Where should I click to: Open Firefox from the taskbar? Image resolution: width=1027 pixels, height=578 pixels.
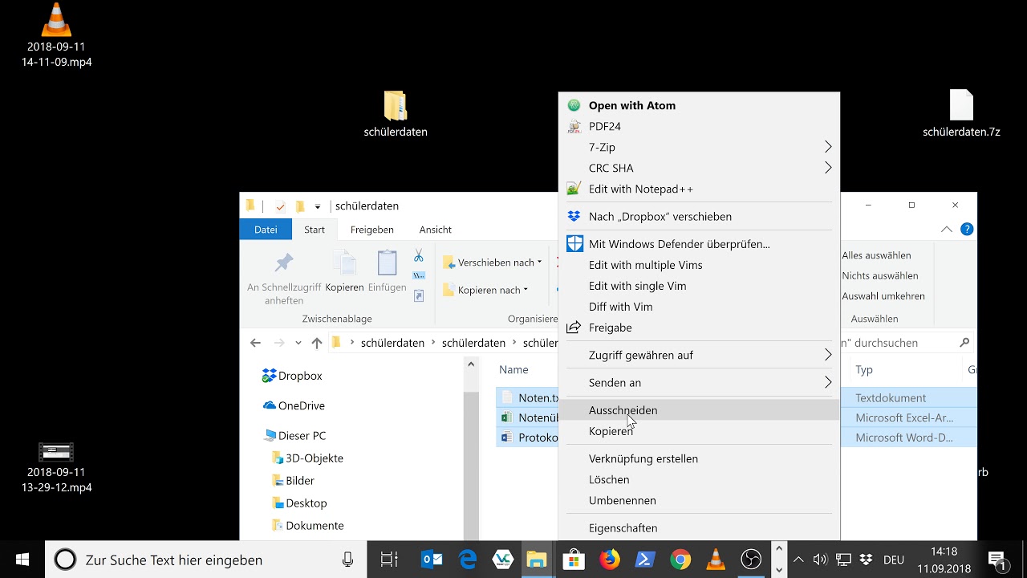click(x=610, y=560)
